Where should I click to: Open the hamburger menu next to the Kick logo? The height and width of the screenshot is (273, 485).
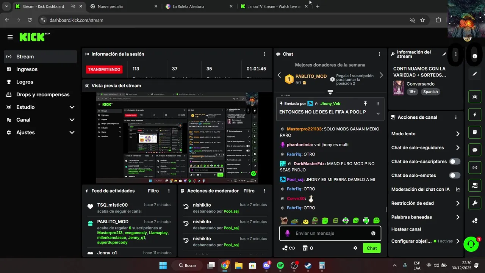click(x=10, y=37)
